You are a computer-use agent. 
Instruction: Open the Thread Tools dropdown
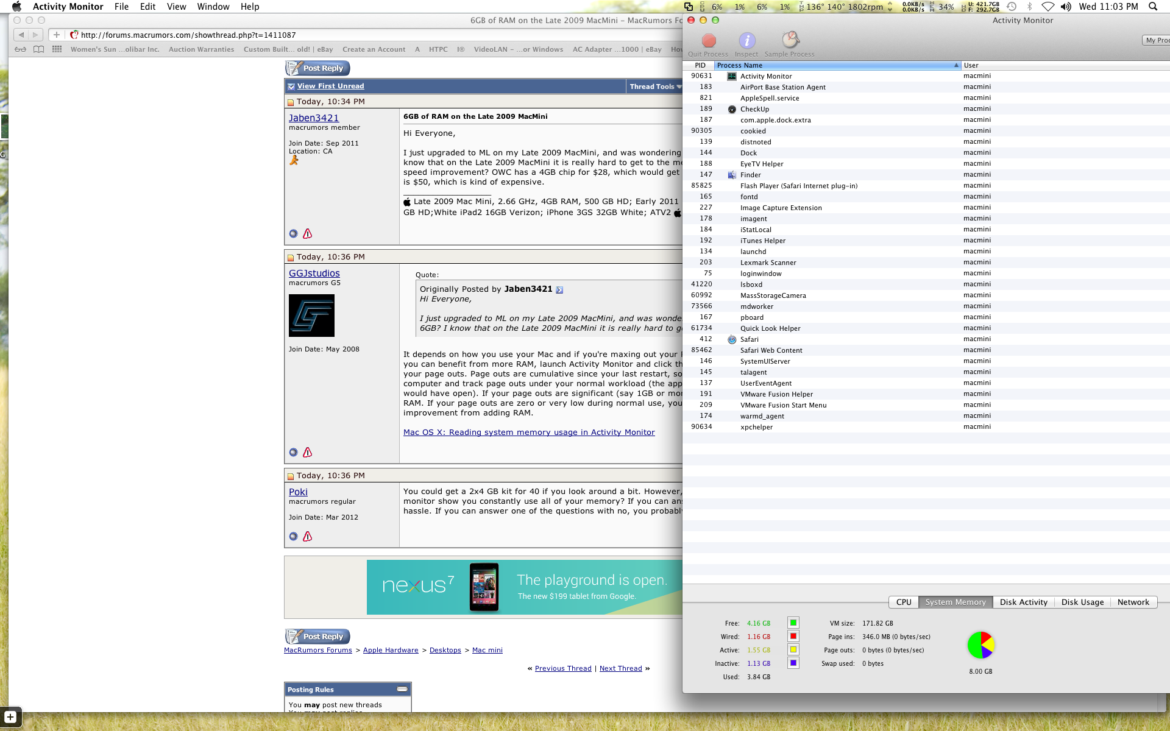(656, 87)
